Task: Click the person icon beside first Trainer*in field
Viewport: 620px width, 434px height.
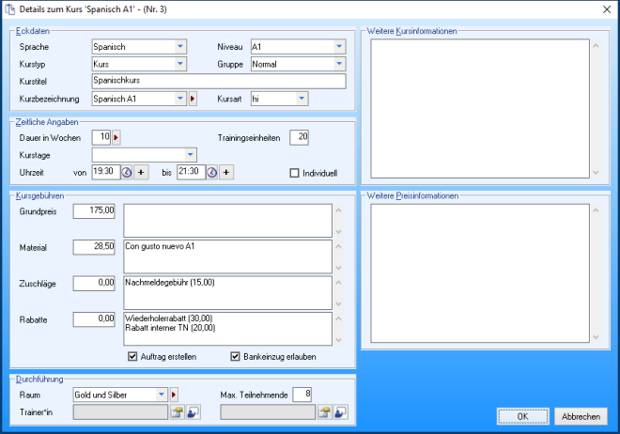Action: click(193, 411)
